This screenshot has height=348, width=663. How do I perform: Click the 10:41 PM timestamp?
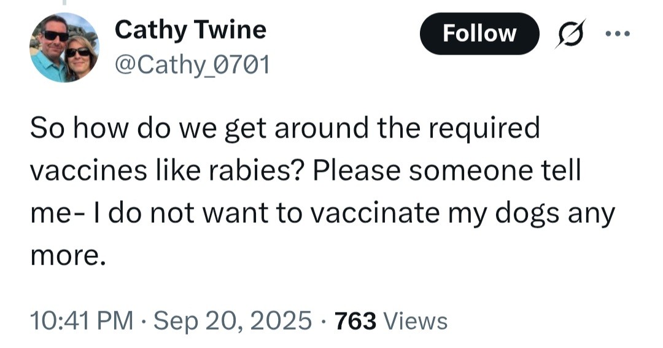pos(82,320)
